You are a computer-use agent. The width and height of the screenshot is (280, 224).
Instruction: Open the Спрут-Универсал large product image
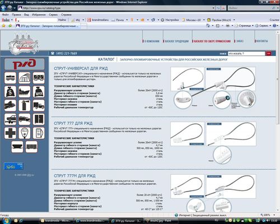[230, 79]
